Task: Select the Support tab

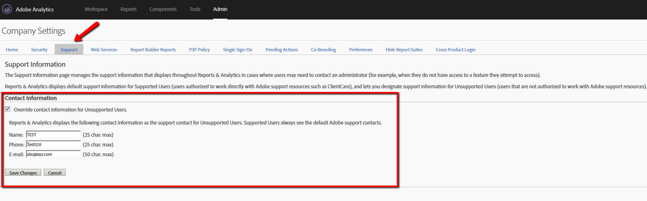Action: tap(69, 50)
